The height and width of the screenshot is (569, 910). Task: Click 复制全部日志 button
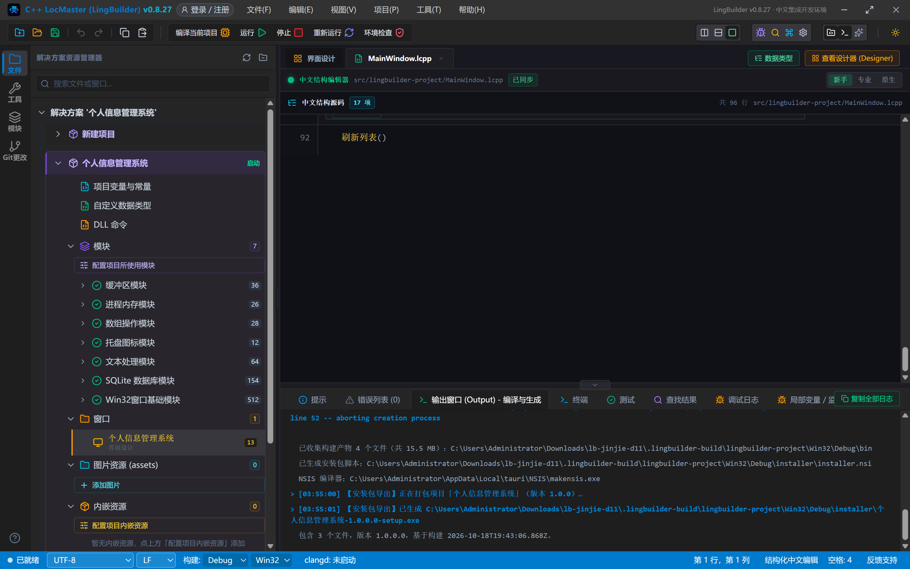click(867, 399)
